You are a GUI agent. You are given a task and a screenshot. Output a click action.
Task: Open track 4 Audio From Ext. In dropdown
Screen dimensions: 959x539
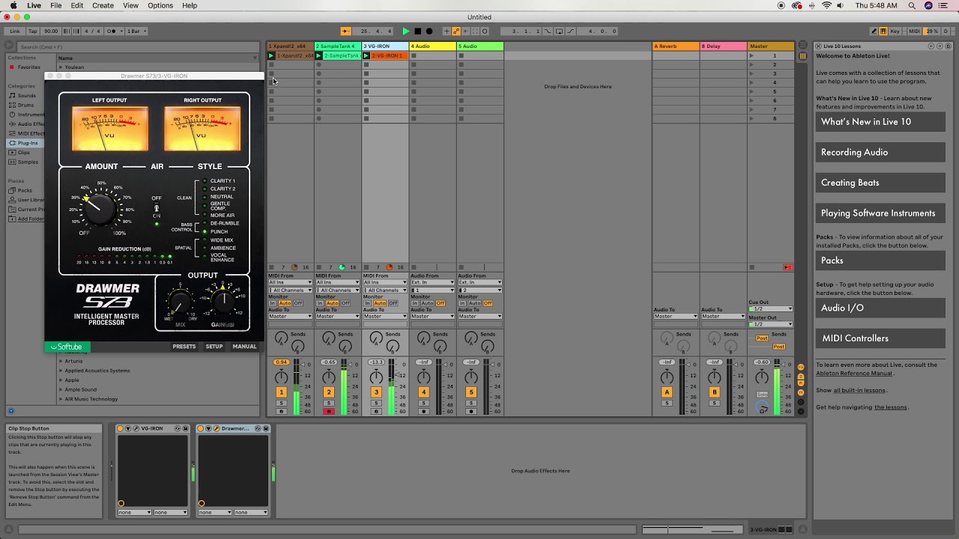click(x=433, y=282)
